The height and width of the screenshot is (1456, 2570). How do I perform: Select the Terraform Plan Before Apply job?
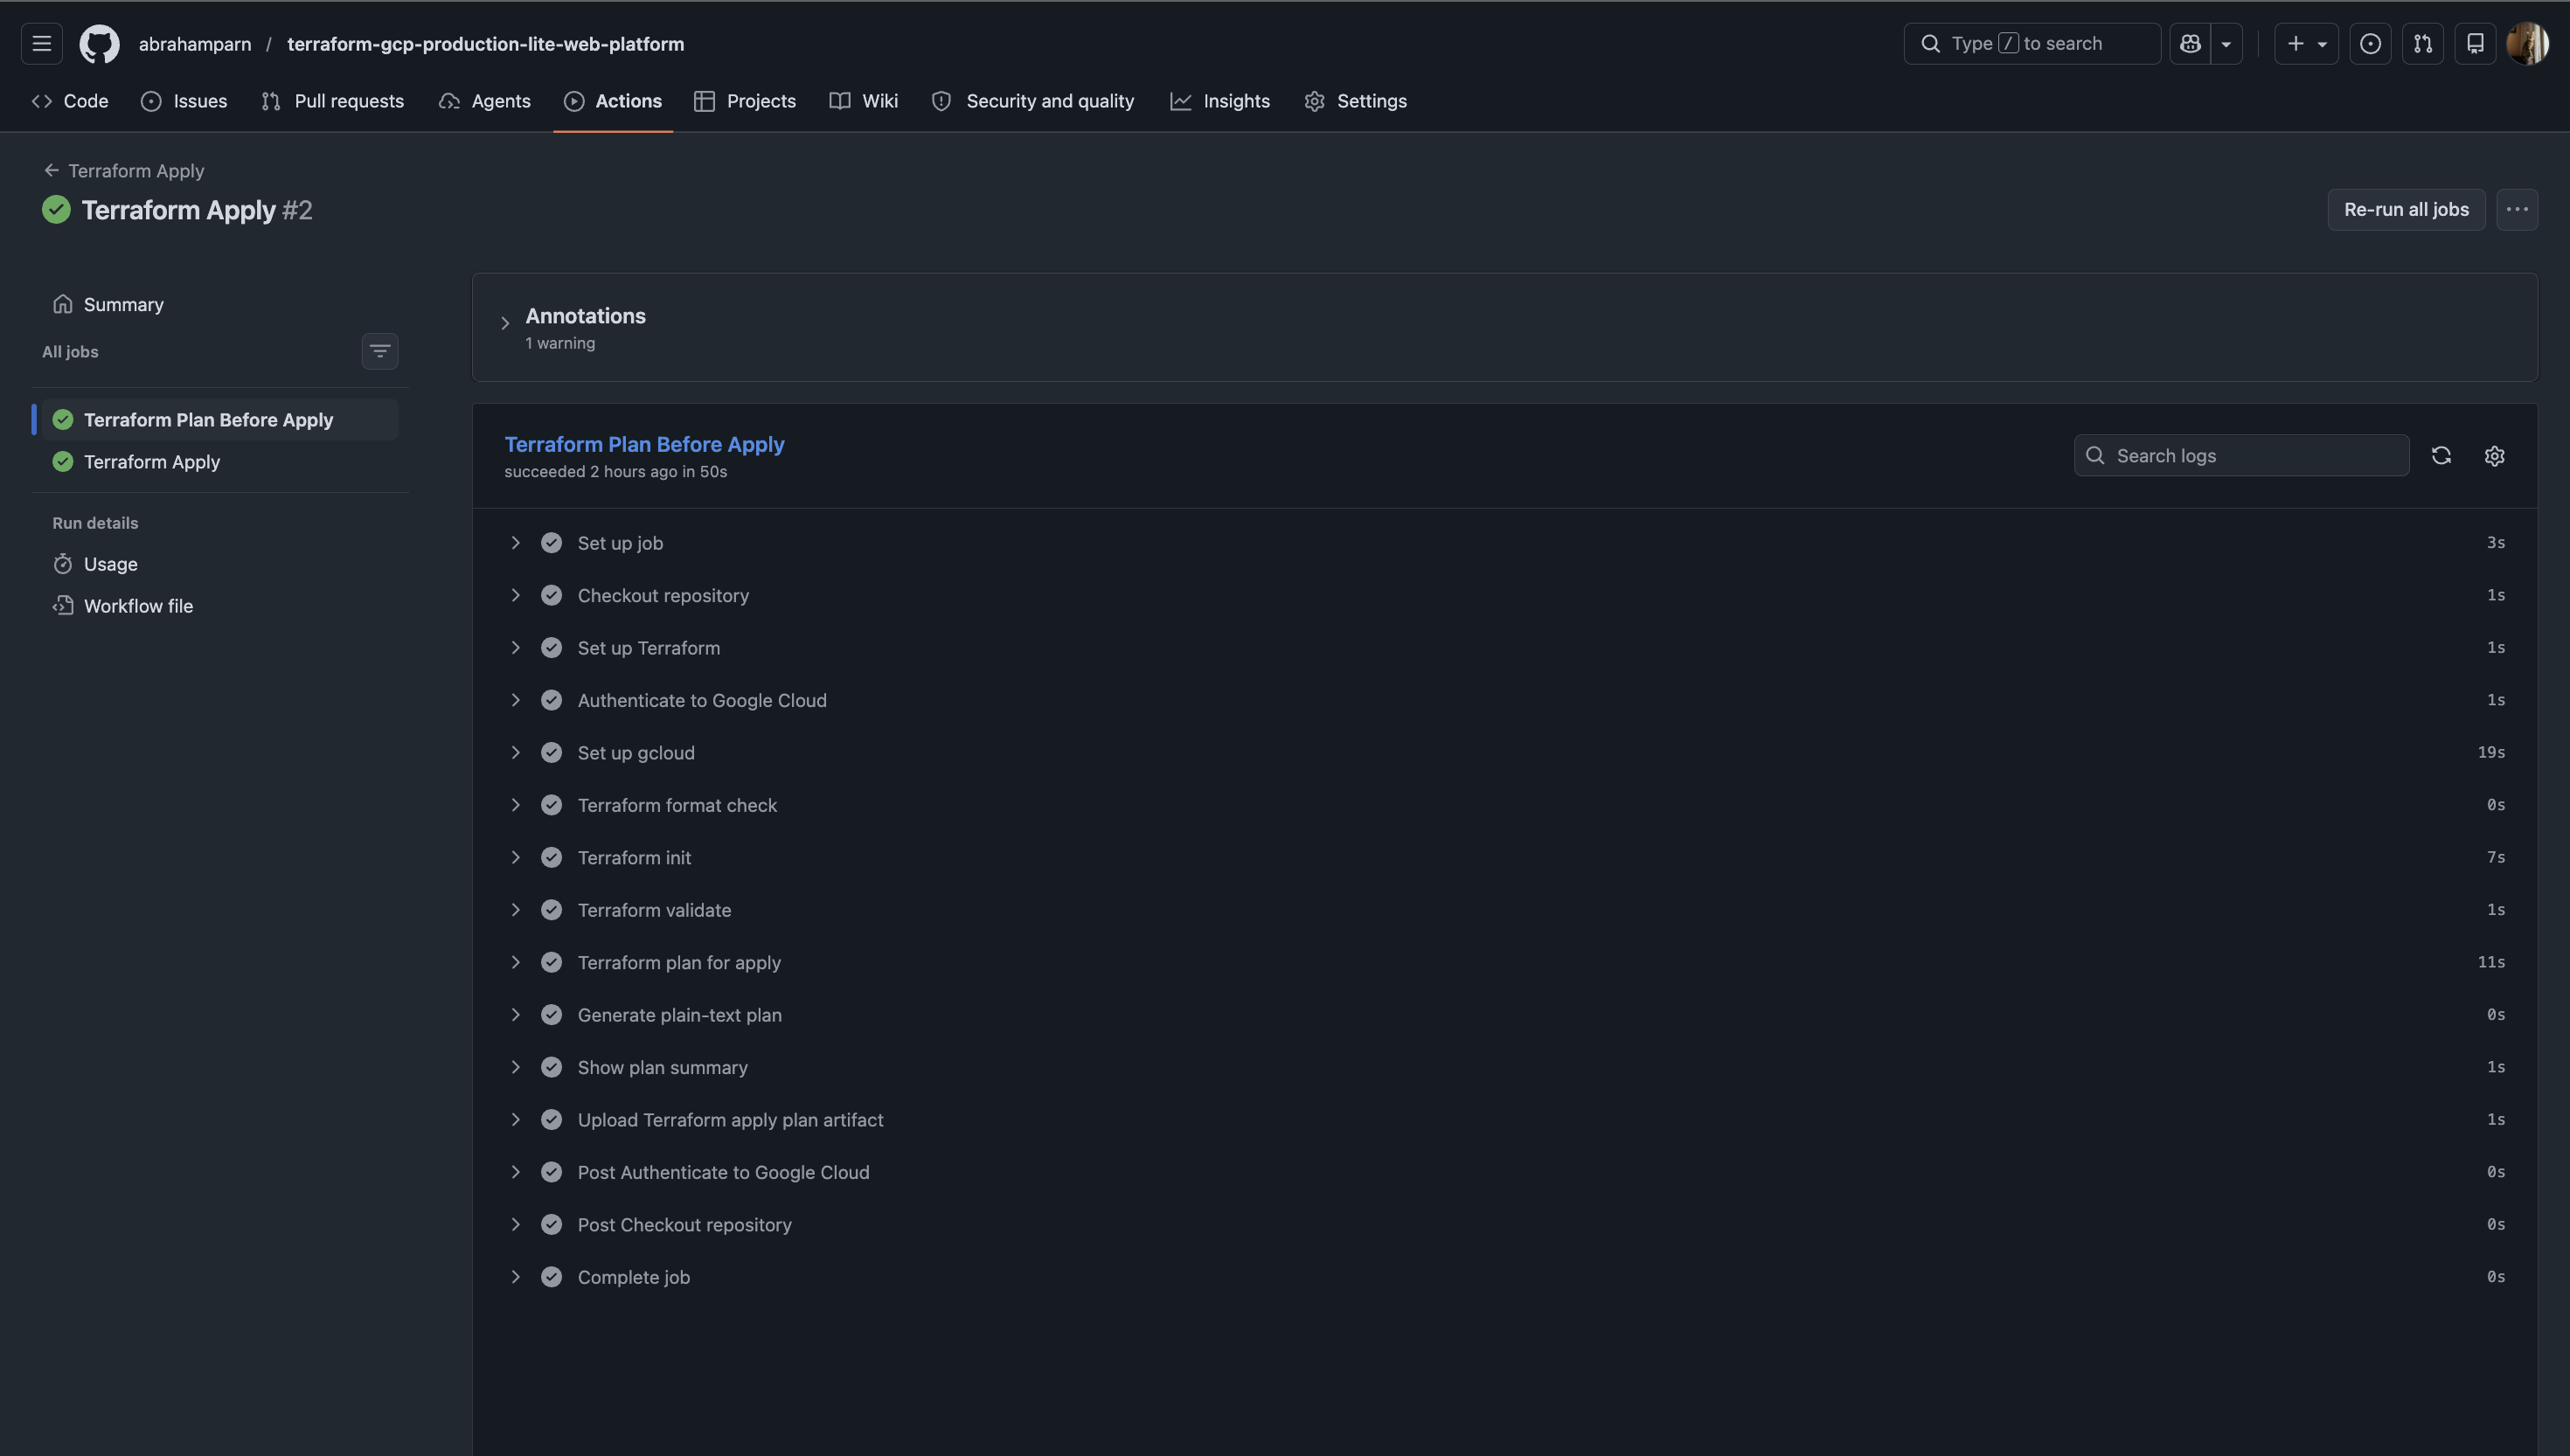(220, 420)
